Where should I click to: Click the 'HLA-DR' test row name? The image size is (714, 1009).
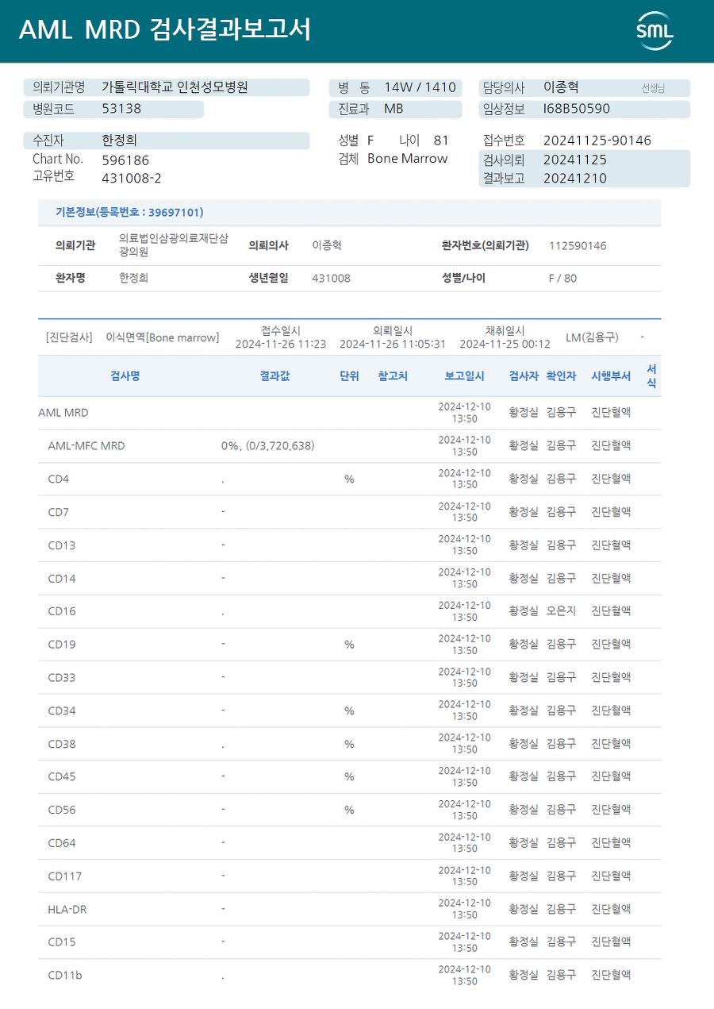67,909
